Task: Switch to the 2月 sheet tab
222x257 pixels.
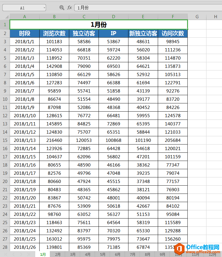Action: click(x=57, y=254)
